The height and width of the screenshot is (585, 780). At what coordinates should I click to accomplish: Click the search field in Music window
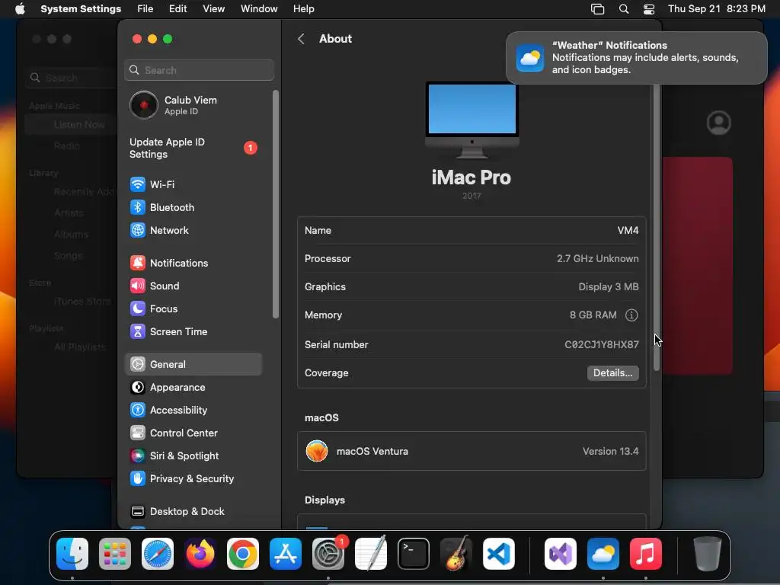[x=71, y=78]
